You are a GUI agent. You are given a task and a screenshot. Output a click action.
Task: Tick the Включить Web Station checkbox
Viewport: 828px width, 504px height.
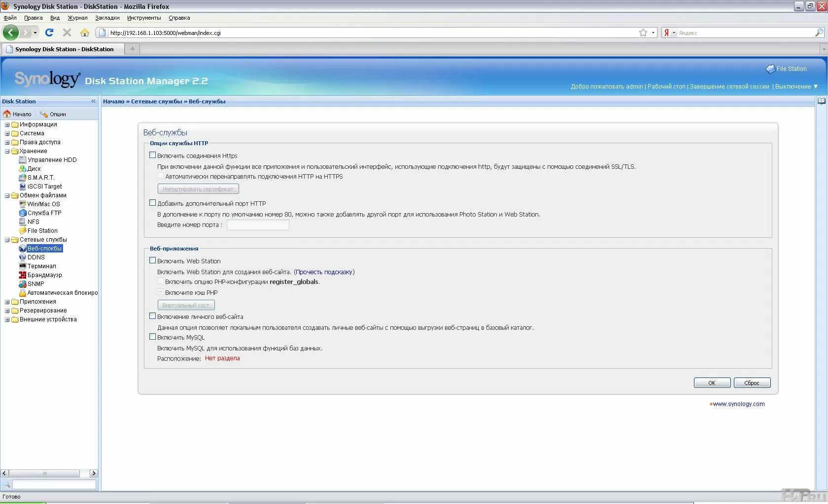pyautogui.click(x=153, y=260)
